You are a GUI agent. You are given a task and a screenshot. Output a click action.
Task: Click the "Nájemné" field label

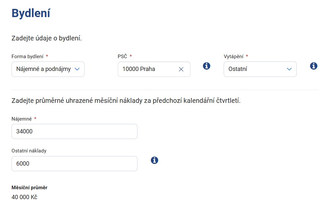click(22, 119)
